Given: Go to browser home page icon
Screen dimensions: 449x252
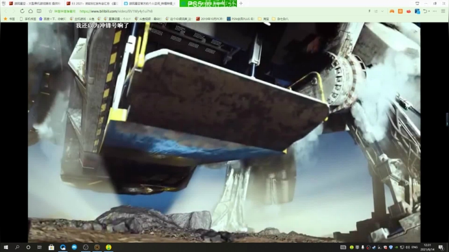Looking at the screenshot, I should pos(31,11).
